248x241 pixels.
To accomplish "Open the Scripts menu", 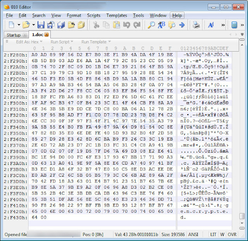I will point(94,16).
